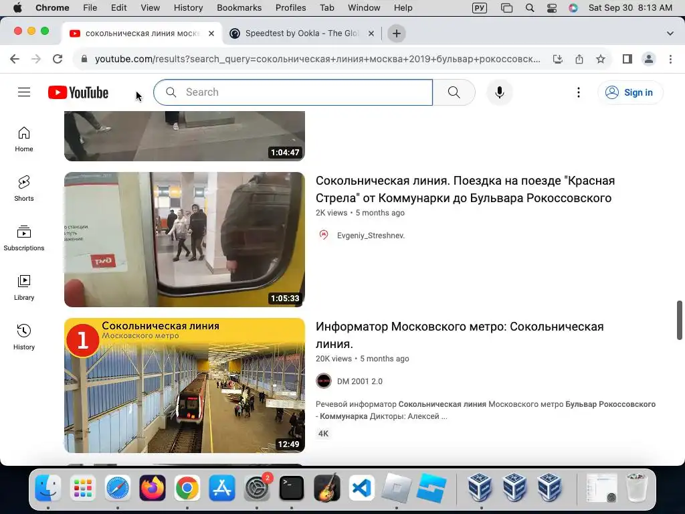Click the 20K views text
This screenshot has height=514, width=685.
(x=334, y=359)
